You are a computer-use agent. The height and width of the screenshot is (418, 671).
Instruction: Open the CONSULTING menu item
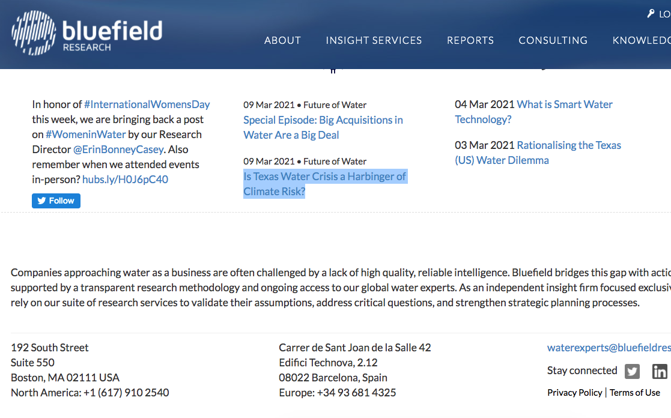(553, 40)
